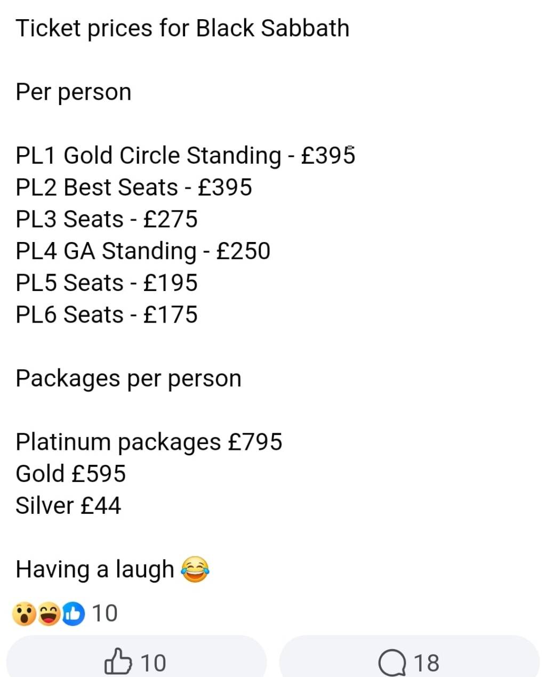Select the haha laughing reaction emoji

49,614
